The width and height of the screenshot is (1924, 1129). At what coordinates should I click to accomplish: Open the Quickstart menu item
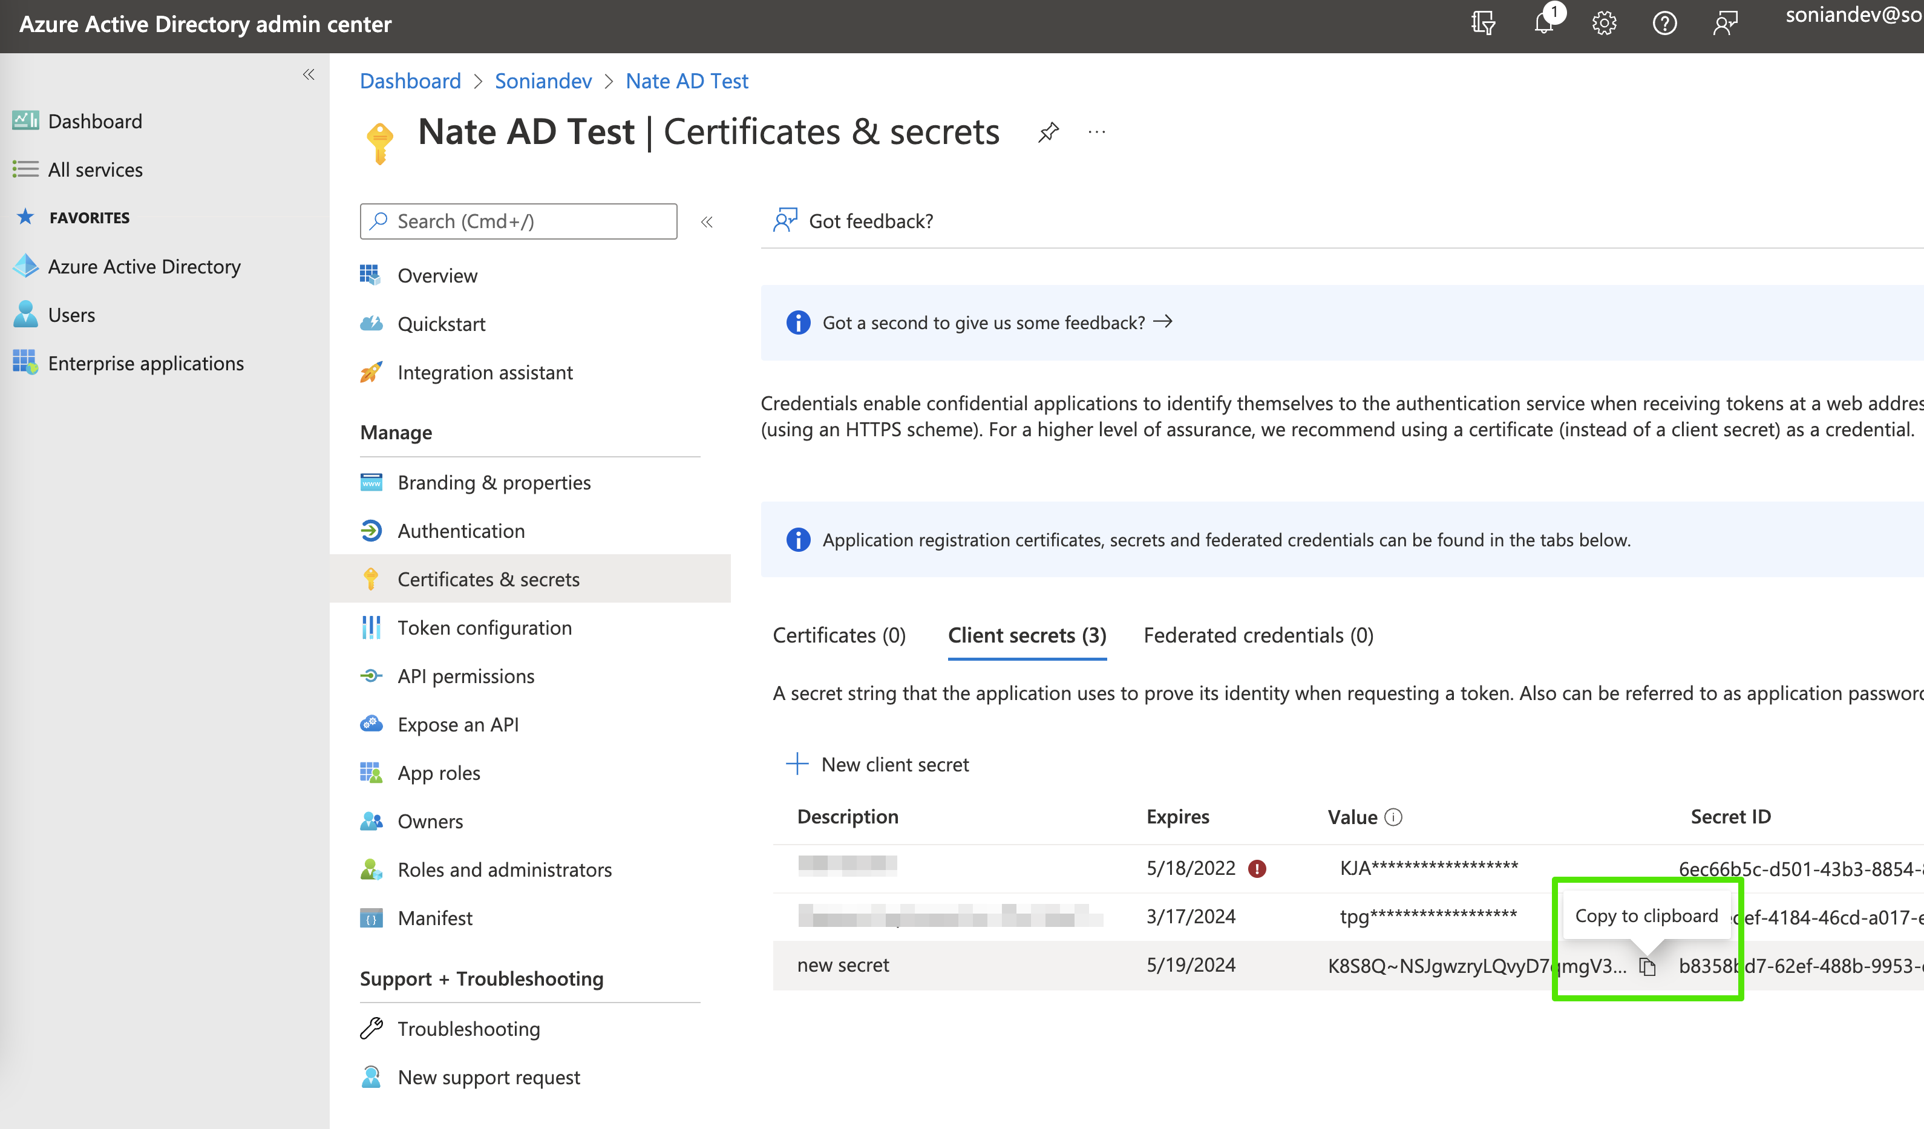441,324
